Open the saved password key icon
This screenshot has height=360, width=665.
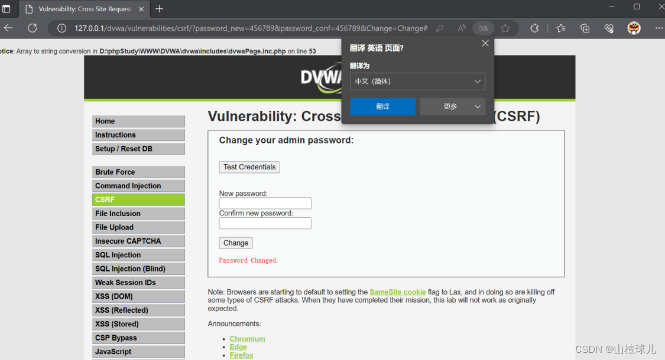pyautogui.click(x=440, y=28)
